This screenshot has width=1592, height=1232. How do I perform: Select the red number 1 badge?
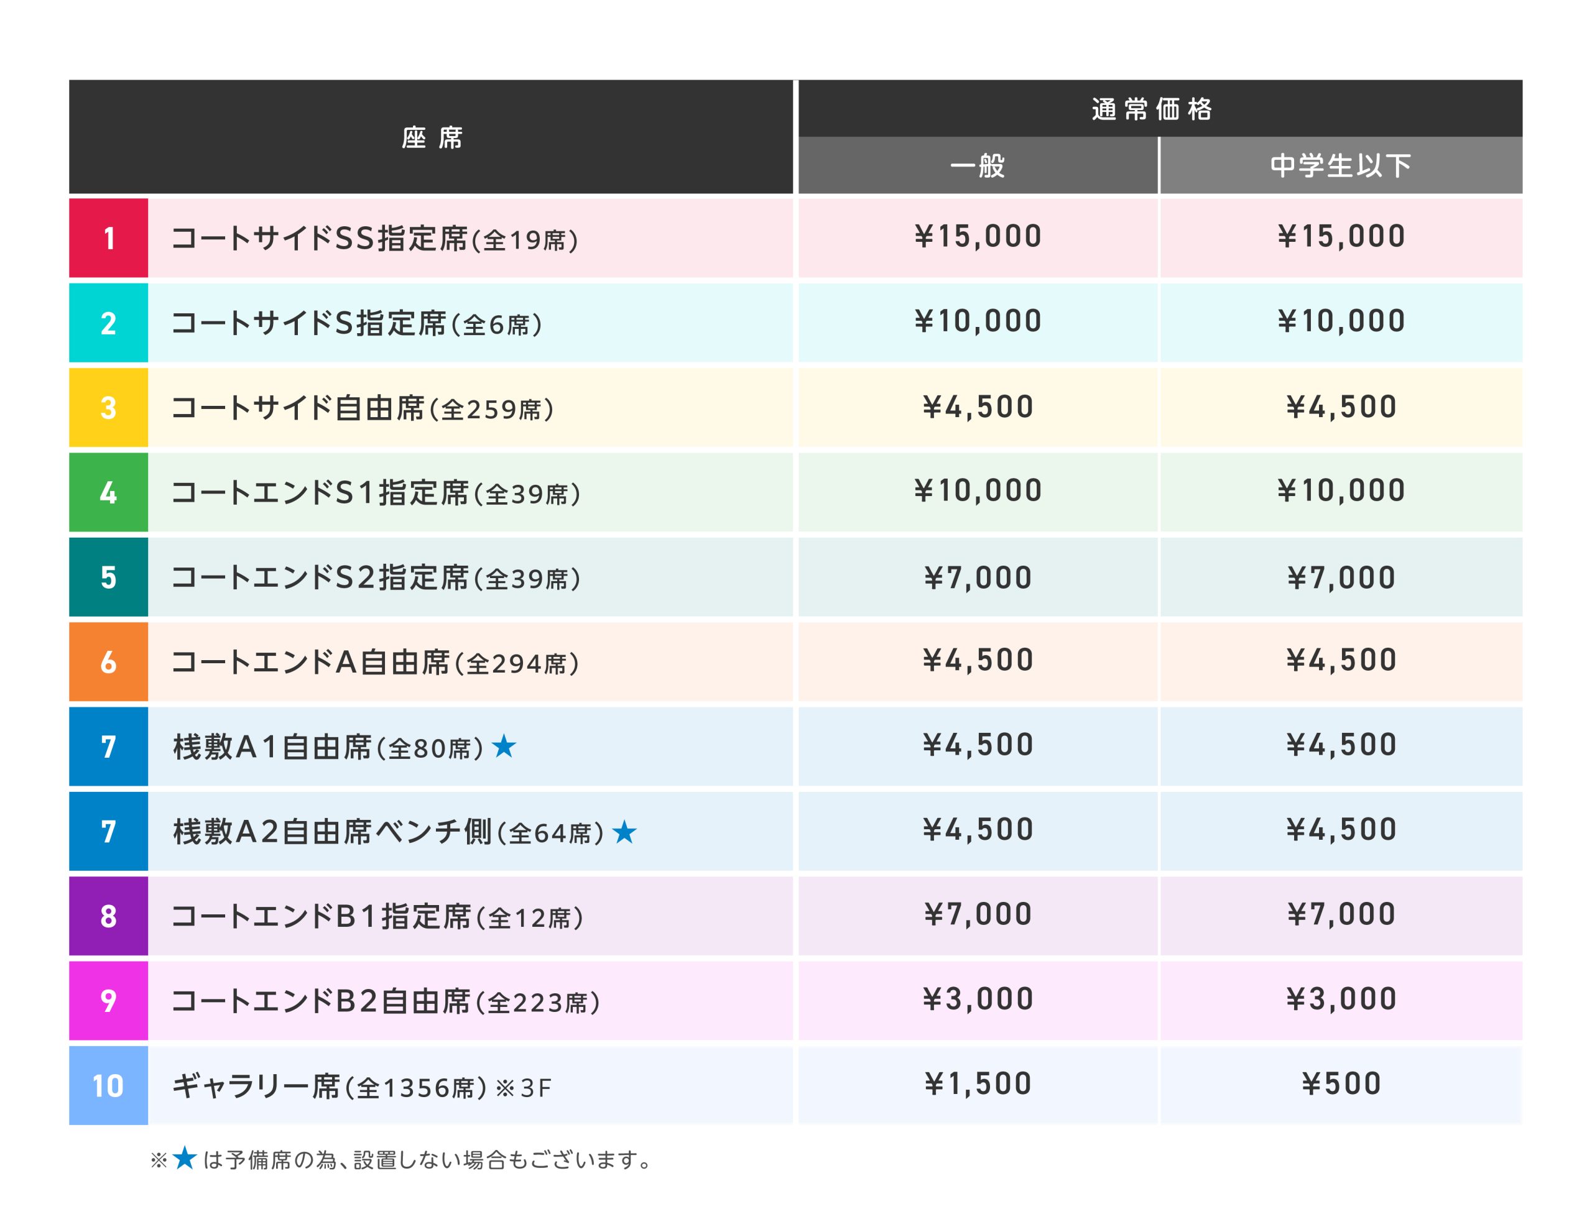tap(109, 238)
